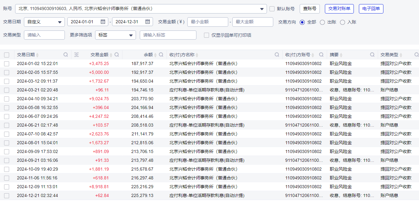Image resolution: width=419 pixels, height=213 pixels.
Task: Enable 仅显示回单可打印项 checkbox
Action: tap(207, 35)
